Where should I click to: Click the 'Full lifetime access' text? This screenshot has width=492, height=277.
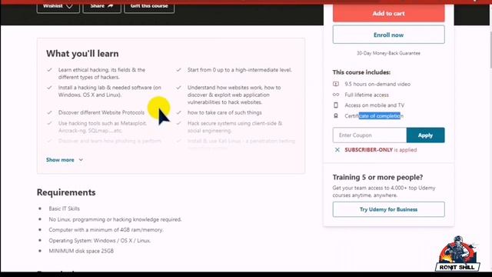click(367, 95)
